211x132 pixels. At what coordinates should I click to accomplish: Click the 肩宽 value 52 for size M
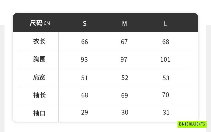click(x=125, y=78)
